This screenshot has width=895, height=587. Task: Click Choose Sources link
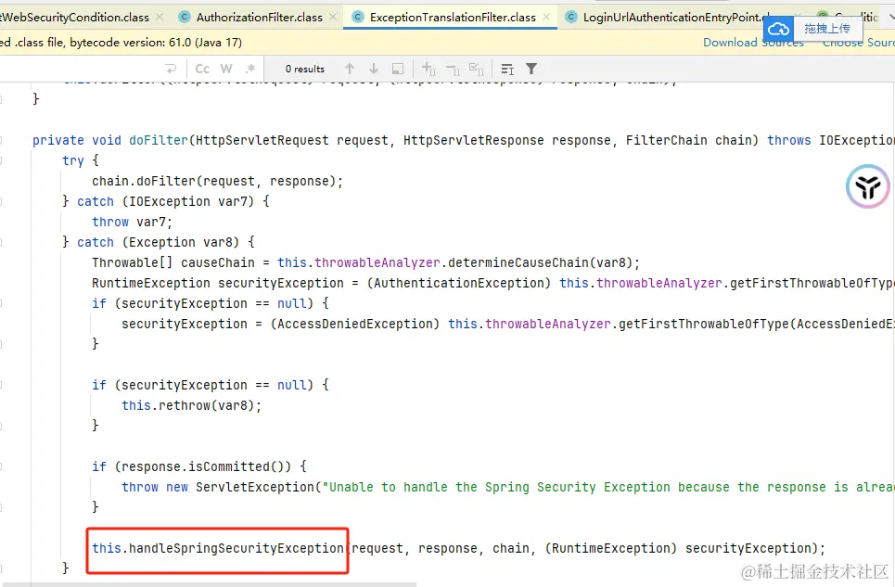pyautogui.click(x=858, y=43)
